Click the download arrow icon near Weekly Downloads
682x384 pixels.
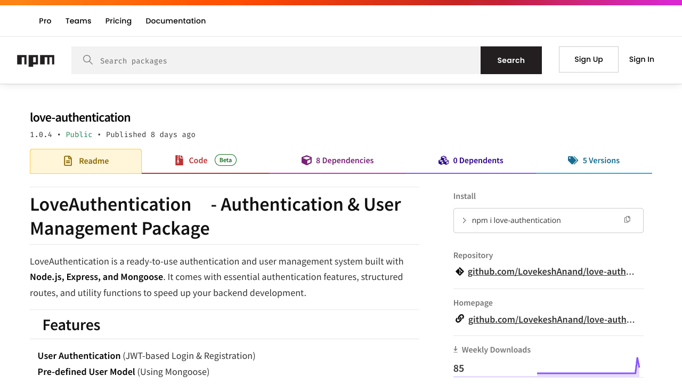coord(456,349)
